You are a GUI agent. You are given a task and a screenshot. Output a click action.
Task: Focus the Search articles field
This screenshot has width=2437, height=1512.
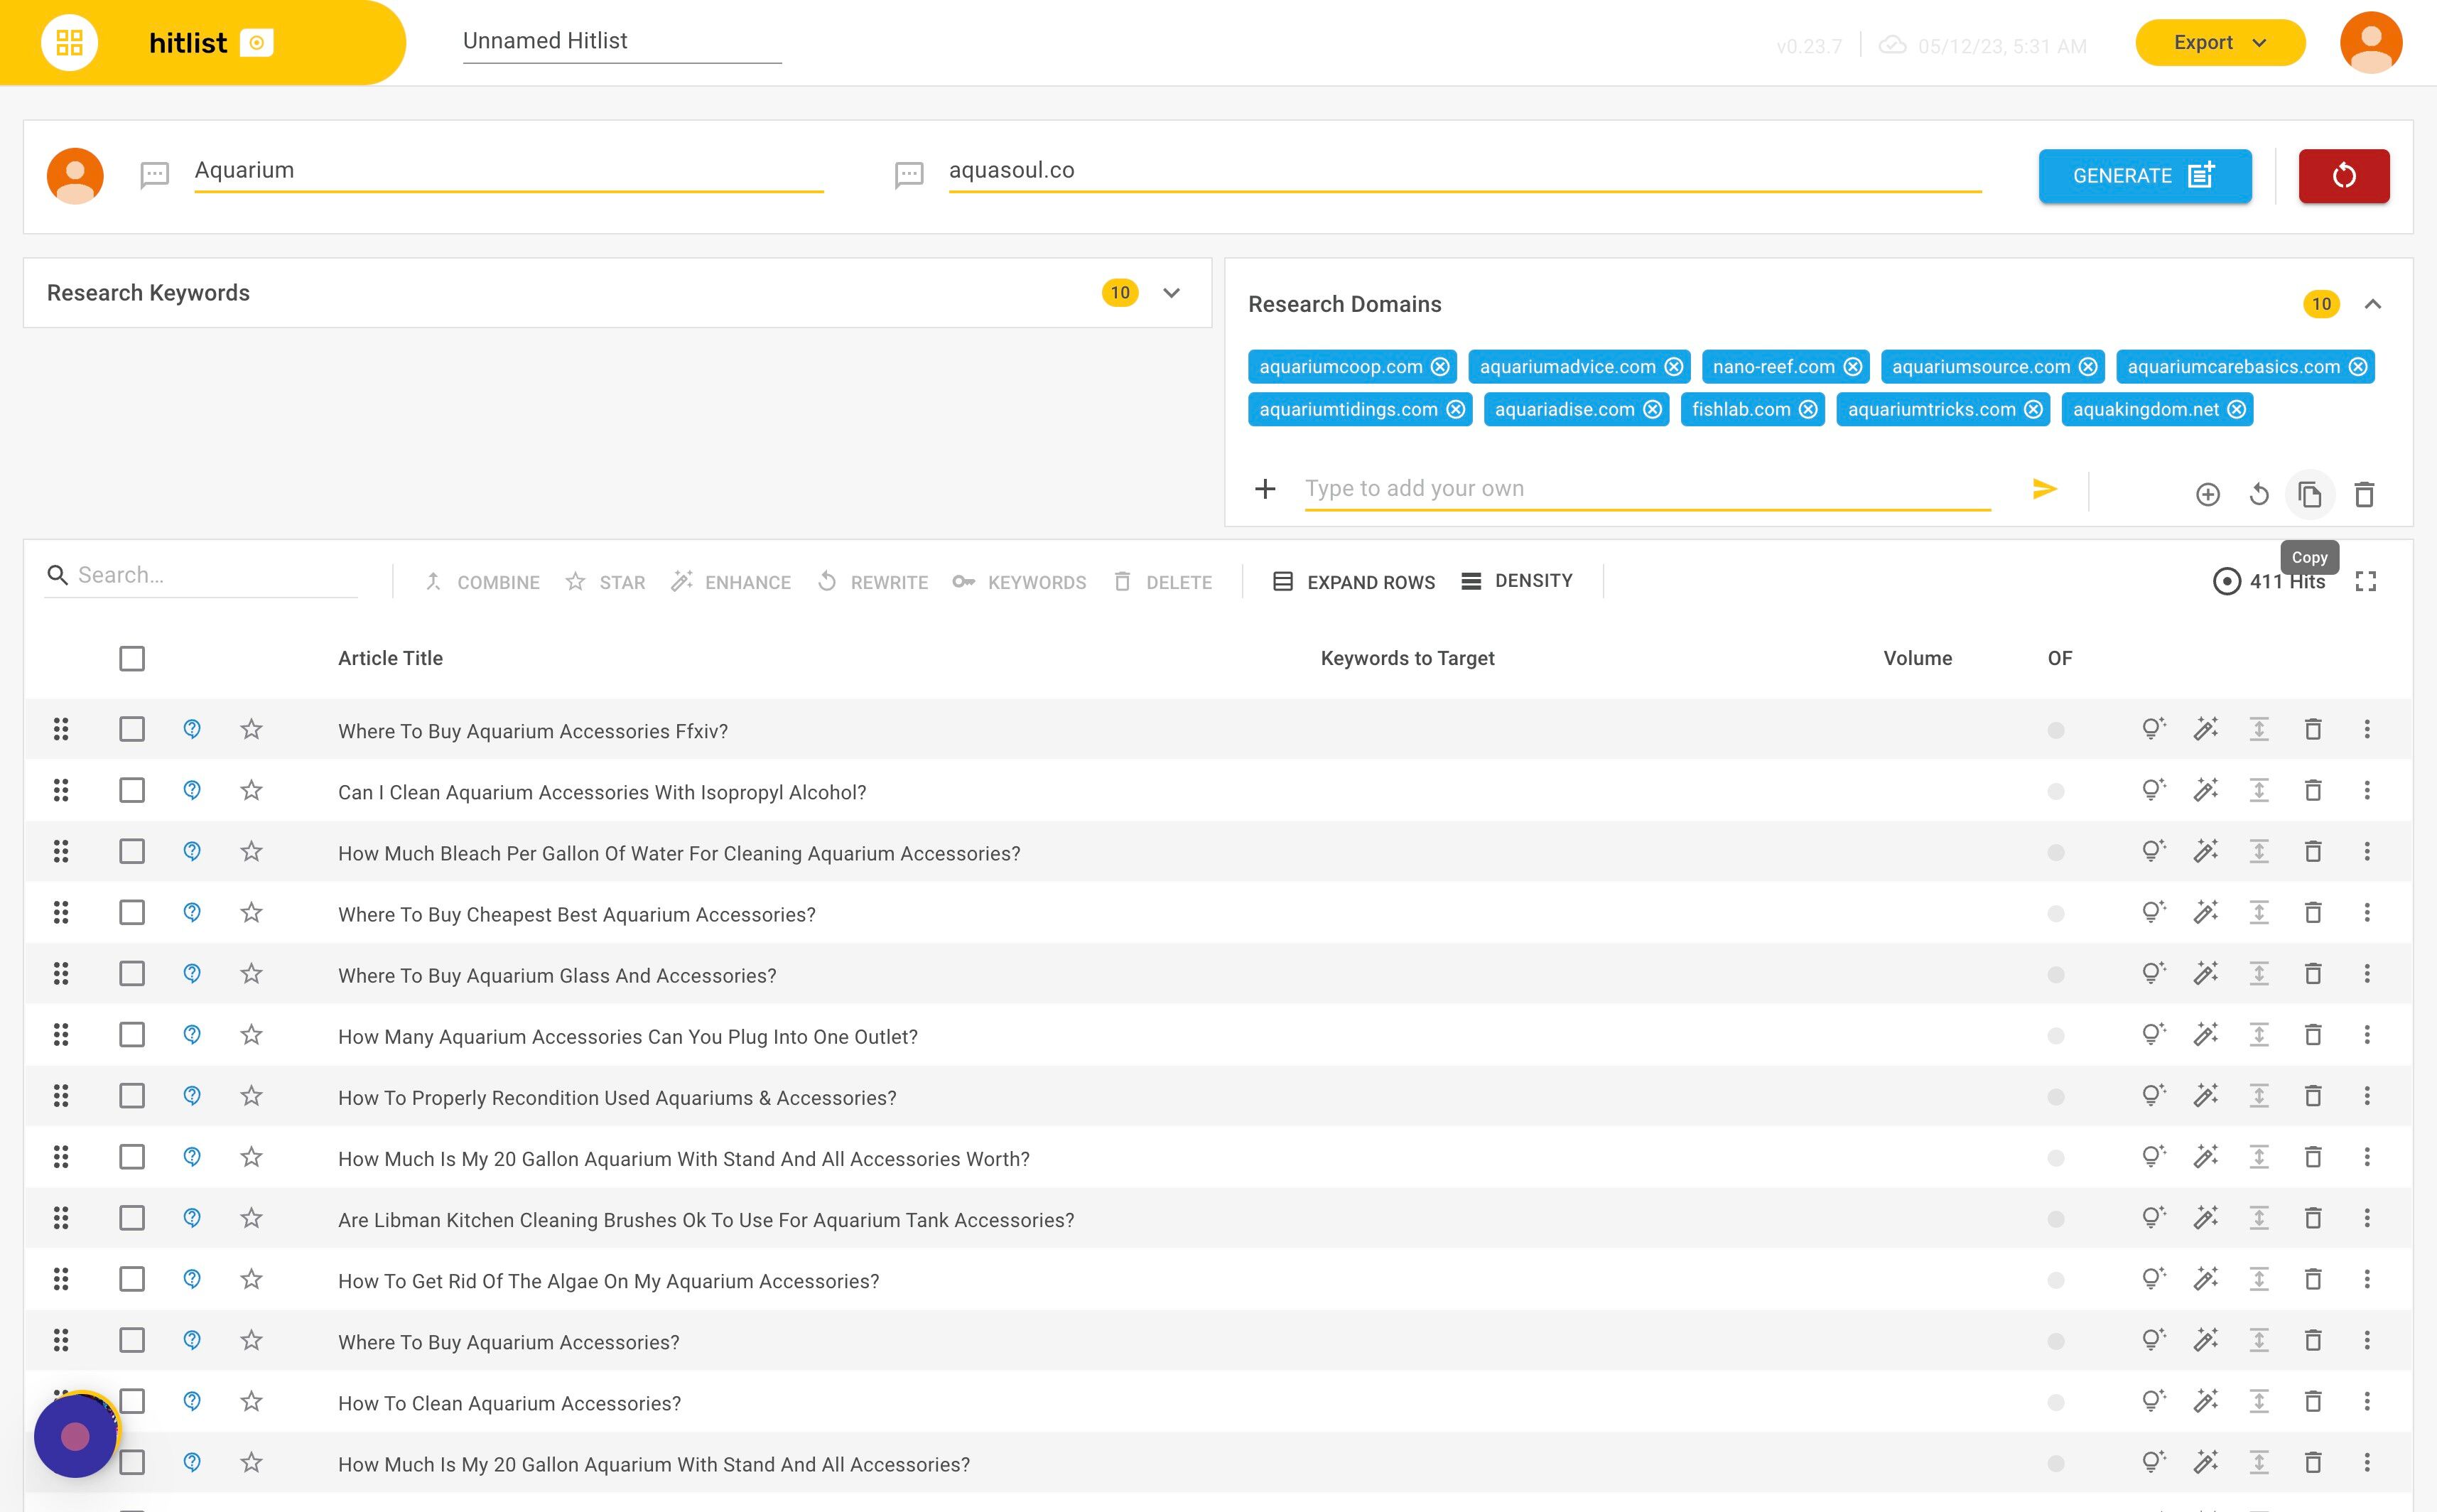point(200,575)
